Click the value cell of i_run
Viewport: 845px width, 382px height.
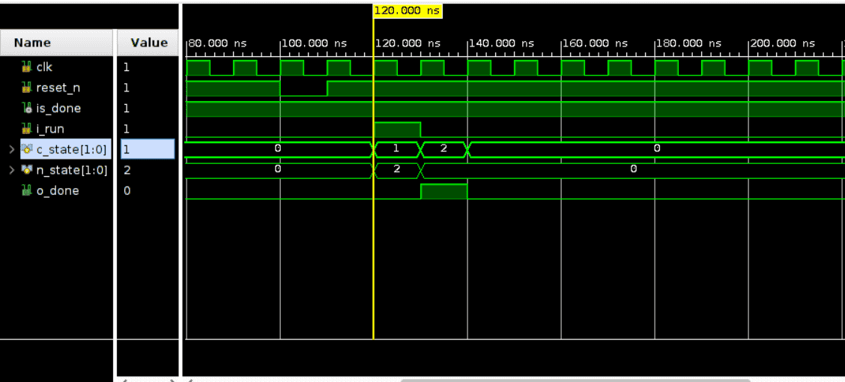148,129
